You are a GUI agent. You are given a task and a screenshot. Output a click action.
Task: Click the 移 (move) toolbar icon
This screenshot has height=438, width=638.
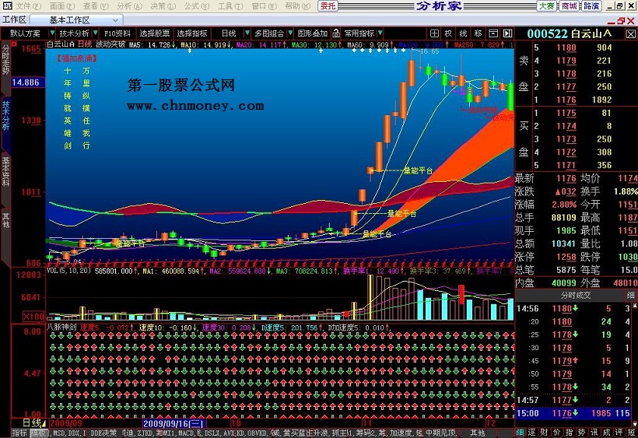478,33
